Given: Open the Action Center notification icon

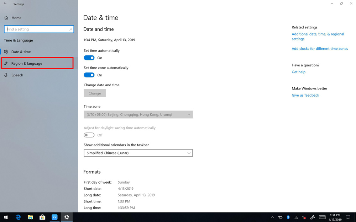Looking at the screenshot, I should coord(348,217).
